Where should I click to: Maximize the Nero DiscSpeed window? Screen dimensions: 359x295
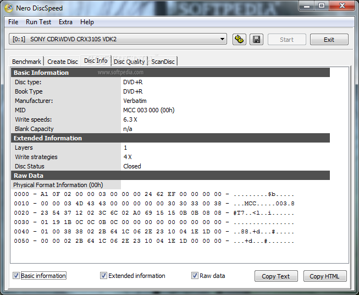[x=322, y=6]
